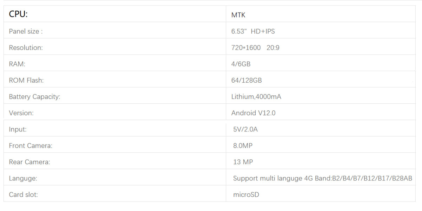Viewport: 422px width, 211px height.
Task: Select the Lithium,4000mA value
Action: pos(256,97)
